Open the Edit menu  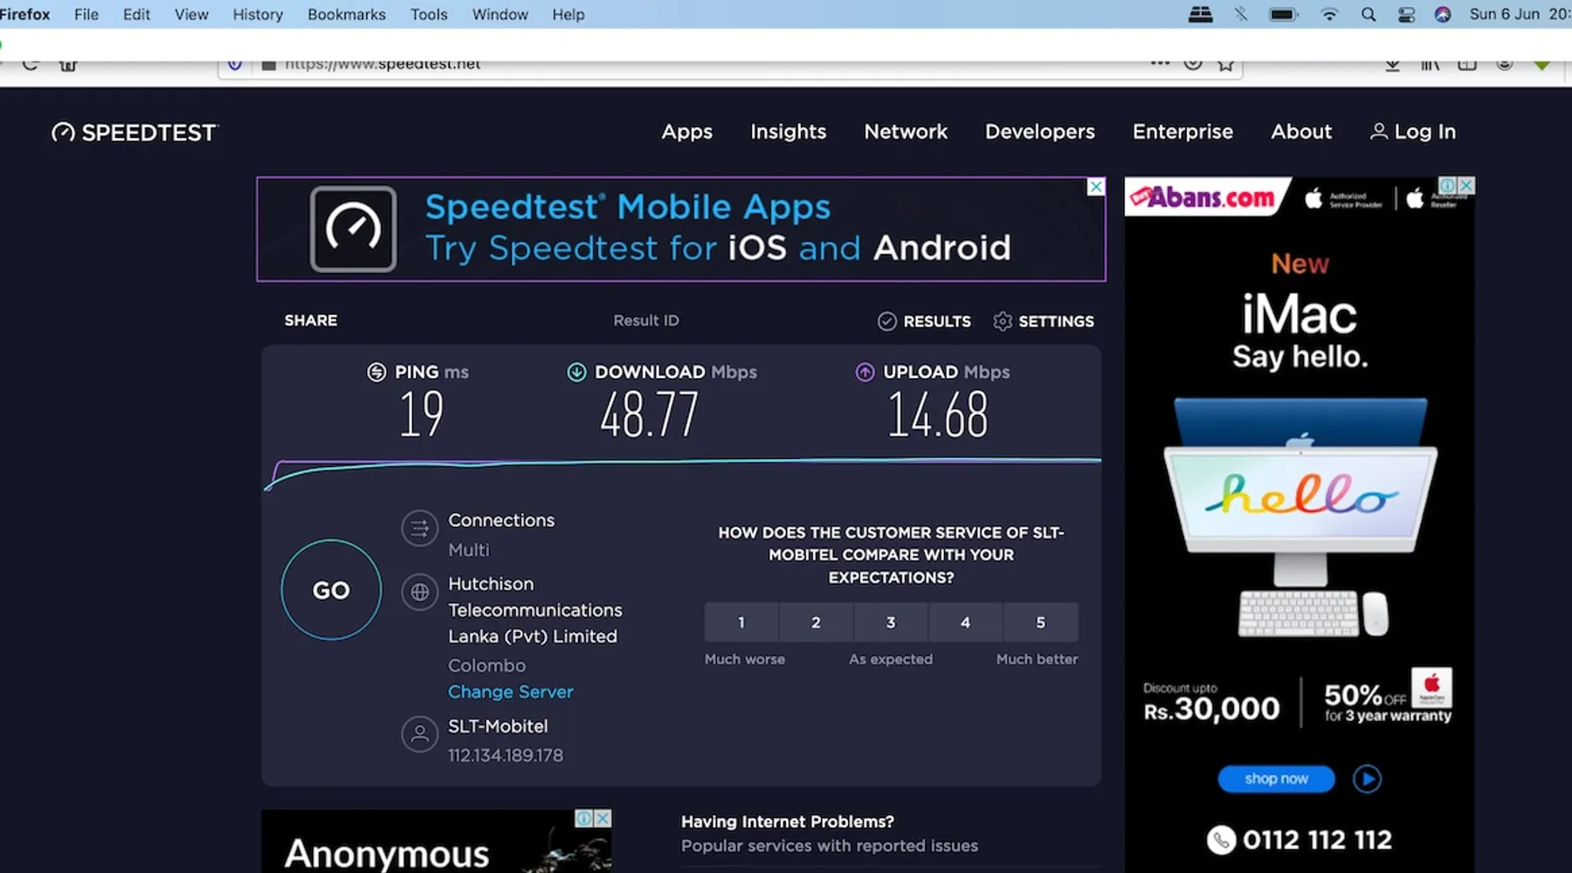136,14
